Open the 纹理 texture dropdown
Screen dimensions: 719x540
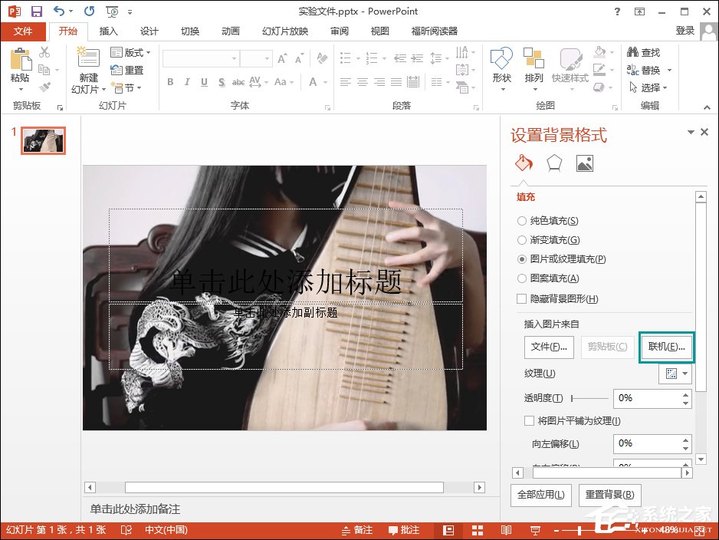point(675,374)
